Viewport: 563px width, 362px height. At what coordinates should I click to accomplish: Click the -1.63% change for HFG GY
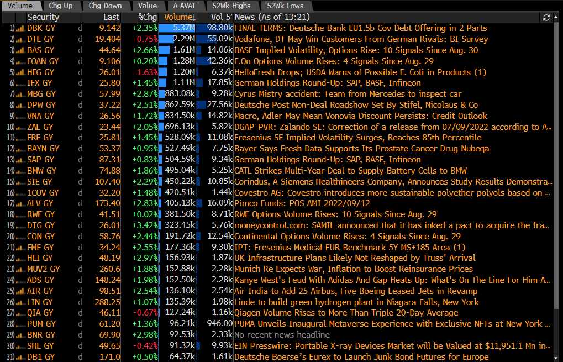pyautogui.click(x=145, y=72)
